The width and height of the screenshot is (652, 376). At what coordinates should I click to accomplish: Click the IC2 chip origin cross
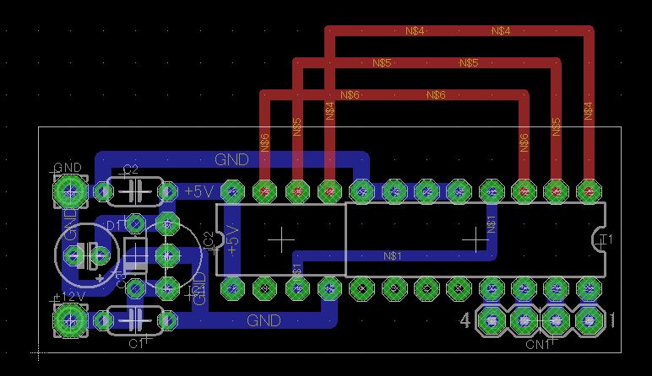281,239
